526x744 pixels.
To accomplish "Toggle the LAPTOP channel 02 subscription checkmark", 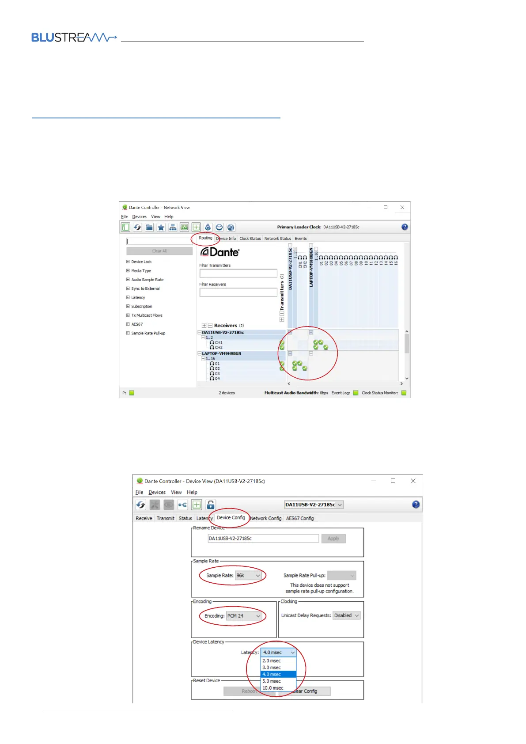I will [305, 368].
